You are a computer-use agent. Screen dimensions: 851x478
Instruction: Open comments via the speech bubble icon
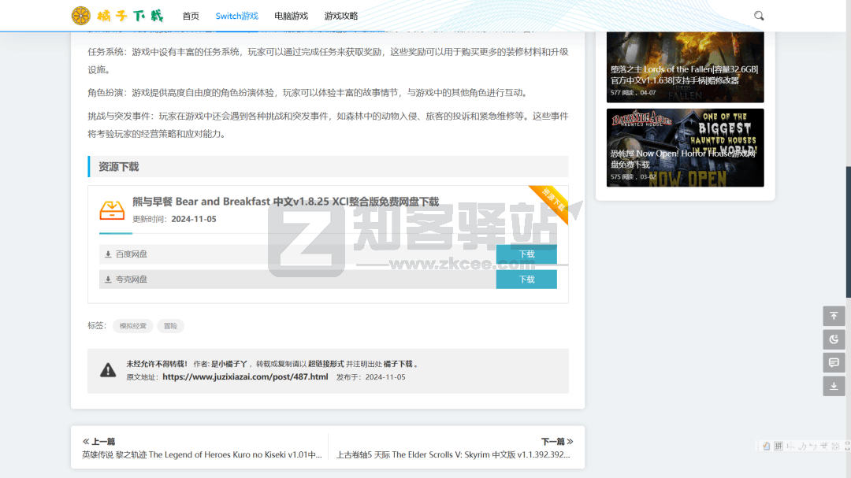[834, 363]
